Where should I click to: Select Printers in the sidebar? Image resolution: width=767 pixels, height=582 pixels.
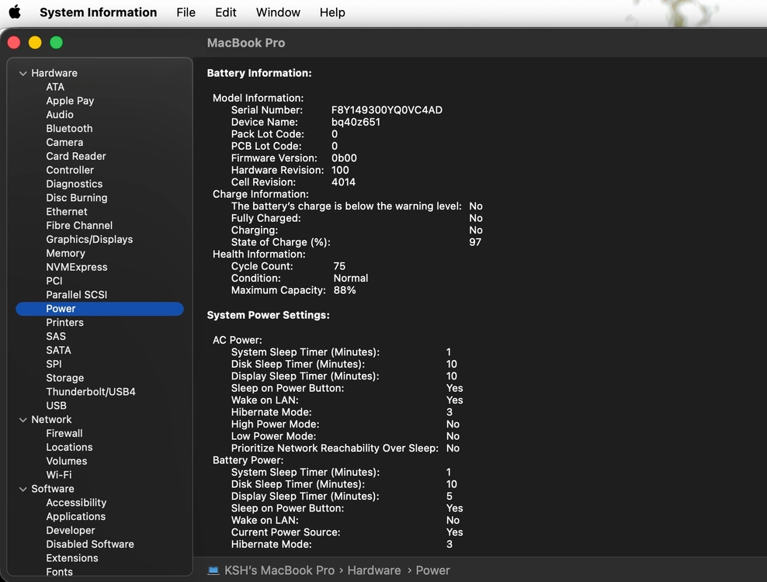(x=64, y=322)
